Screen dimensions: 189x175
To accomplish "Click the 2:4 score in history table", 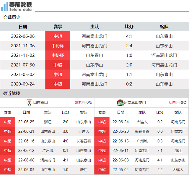I will [x=129, y=46].
